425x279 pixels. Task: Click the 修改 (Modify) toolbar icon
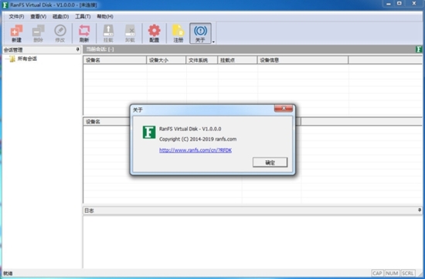[x=60, y=33]
